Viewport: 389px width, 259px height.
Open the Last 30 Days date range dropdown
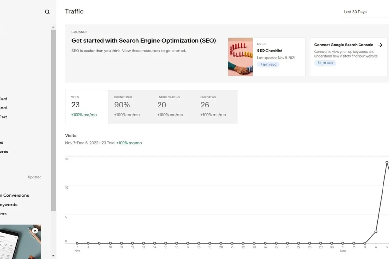[x=365, y=12]
